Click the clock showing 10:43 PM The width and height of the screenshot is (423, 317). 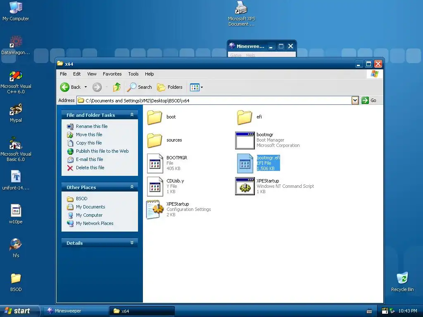(x=408, y=311)
